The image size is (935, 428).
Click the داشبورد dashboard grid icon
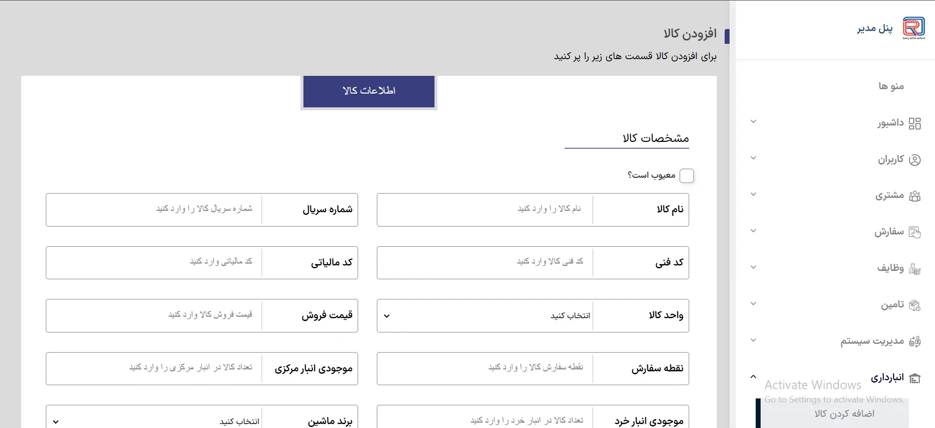tap(914, 123)
